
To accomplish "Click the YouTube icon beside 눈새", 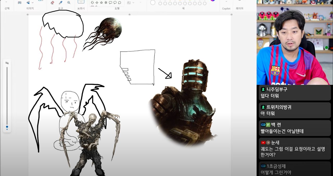I will [263, 143].
